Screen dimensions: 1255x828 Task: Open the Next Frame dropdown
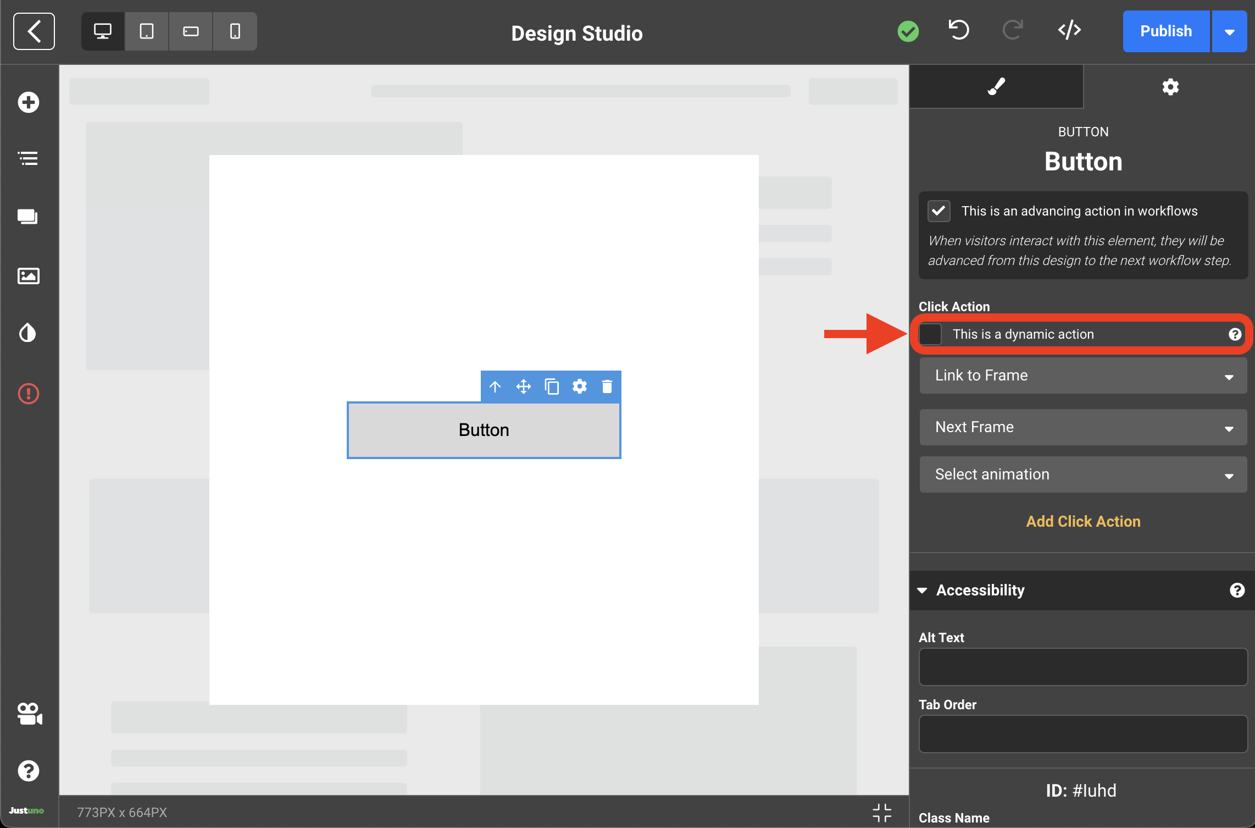1082,427
